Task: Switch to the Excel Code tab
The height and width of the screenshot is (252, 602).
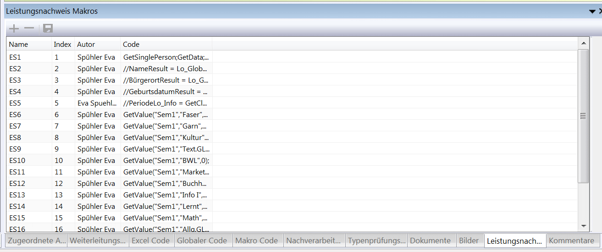Action: (150, 241)
